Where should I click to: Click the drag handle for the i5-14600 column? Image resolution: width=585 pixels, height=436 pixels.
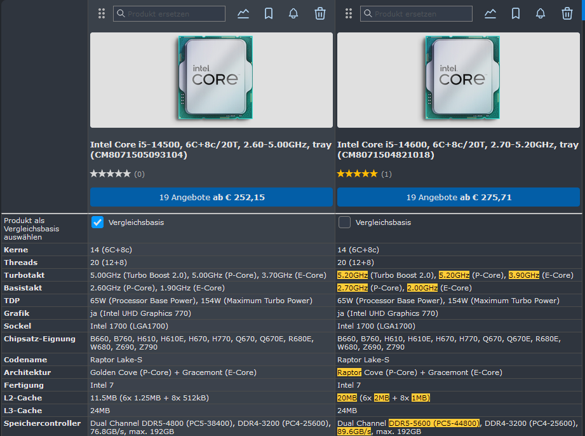point(349,14)
